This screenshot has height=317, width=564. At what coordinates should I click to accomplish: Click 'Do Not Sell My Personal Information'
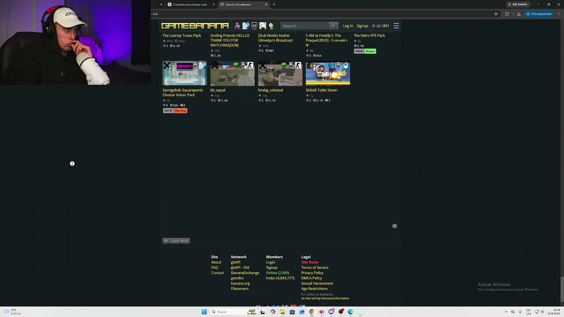click(x=325, y=299)
